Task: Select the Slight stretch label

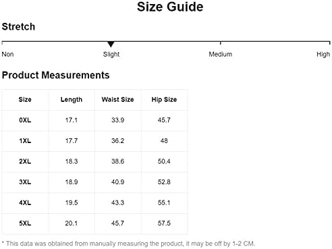Action: point(111,54)
